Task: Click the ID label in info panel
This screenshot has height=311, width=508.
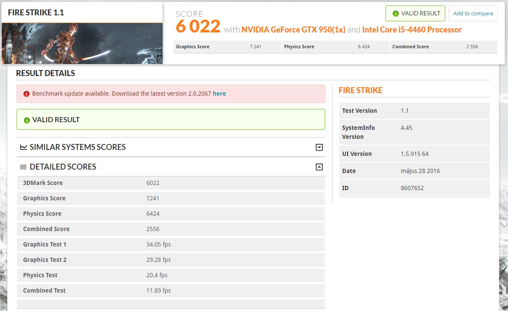Action: (345, 188)
